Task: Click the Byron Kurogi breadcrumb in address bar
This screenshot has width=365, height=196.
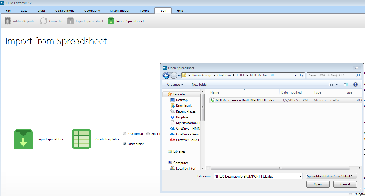Action: pyautogui.click(x=202, y=75)
